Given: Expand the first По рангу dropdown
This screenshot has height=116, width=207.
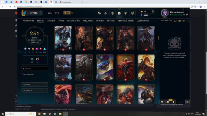Looking at the screenshot, I should pos(35,84).
